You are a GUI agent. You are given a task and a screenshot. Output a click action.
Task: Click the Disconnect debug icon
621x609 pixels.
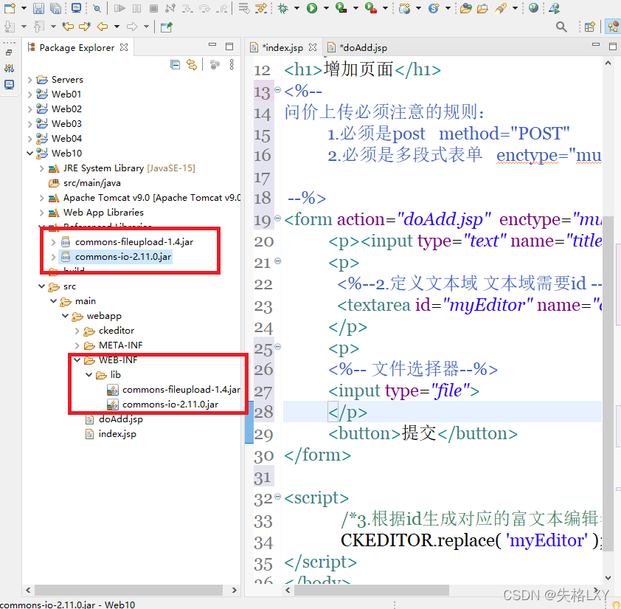[x=170, y=8]
